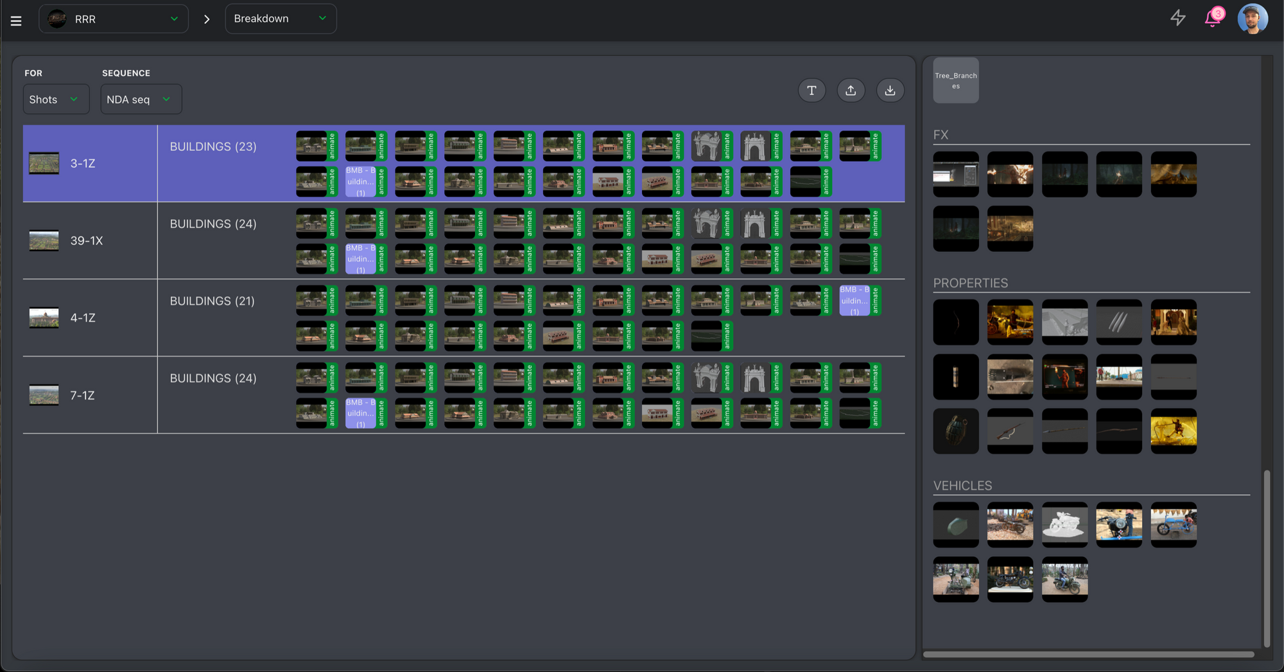Click the upload icon button
This screenshot has height=672, width=1284.
pyautogui.click(x=851, y=91)
